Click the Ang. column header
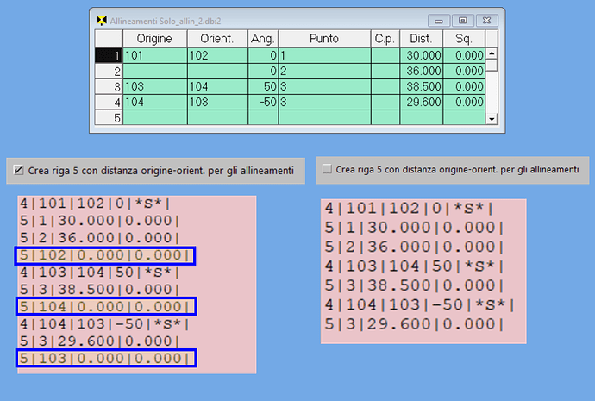 point(263,39)
